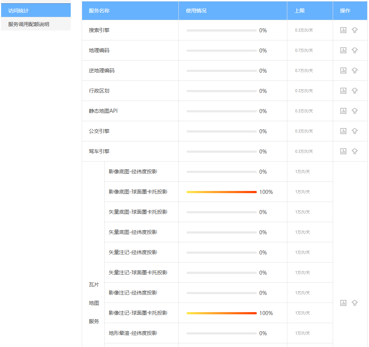View statistics chart icon for 地理编码
The height and width of the screenshot is (347, 369).
[343, 50]
